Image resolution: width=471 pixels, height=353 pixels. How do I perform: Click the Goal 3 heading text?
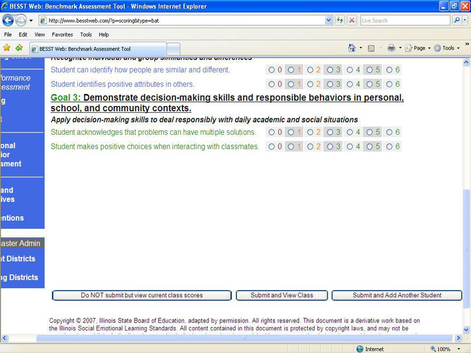pos(227,102)
